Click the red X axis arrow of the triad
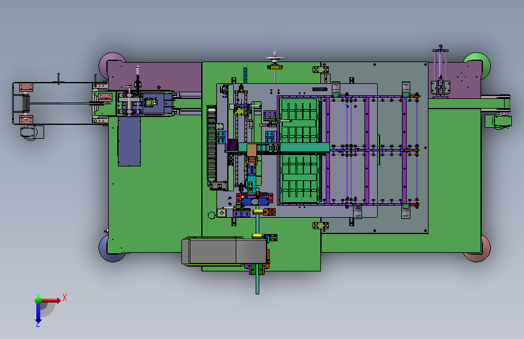The height and width of the screenshot is (339, 524). (x=50, y=300)
